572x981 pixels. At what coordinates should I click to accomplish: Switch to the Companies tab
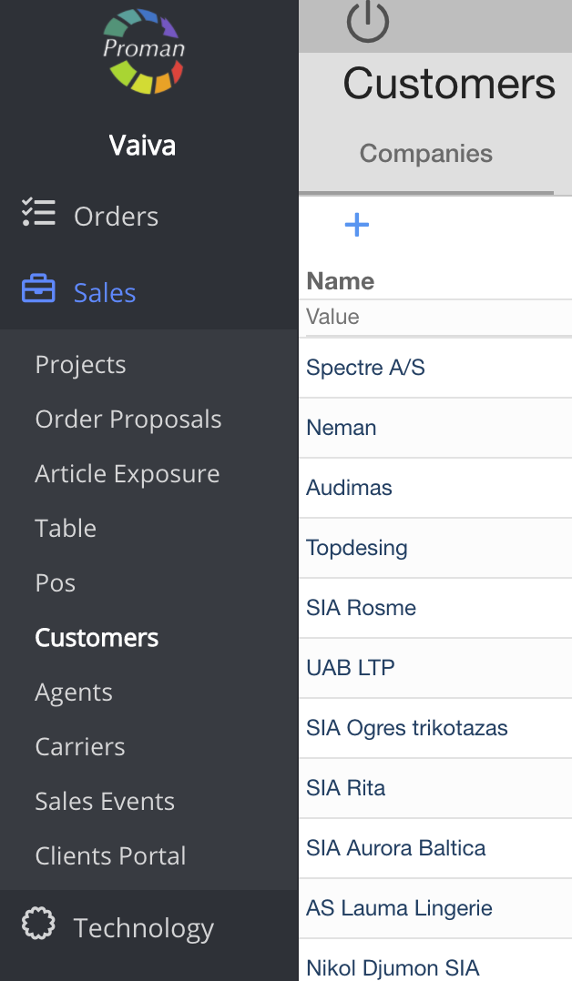point(425,154)
